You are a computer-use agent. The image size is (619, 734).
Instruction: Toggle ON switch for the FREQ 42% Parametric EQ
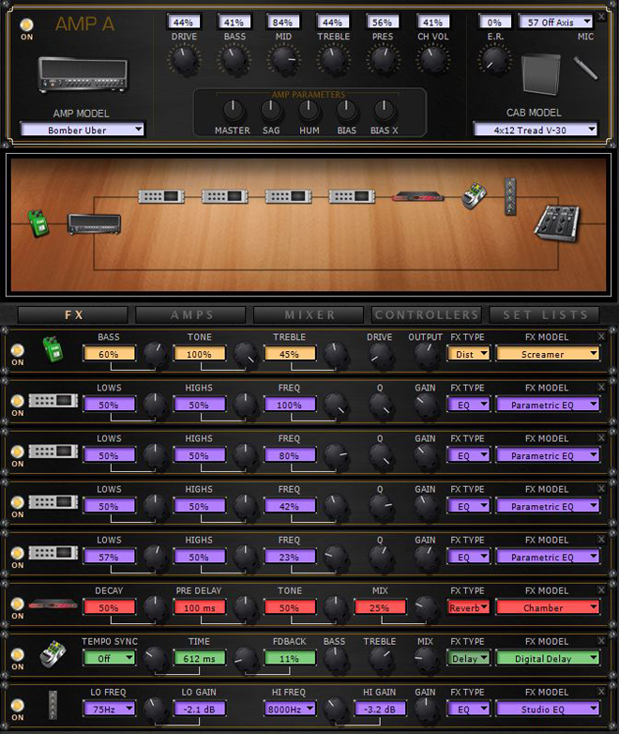[17, 502]
